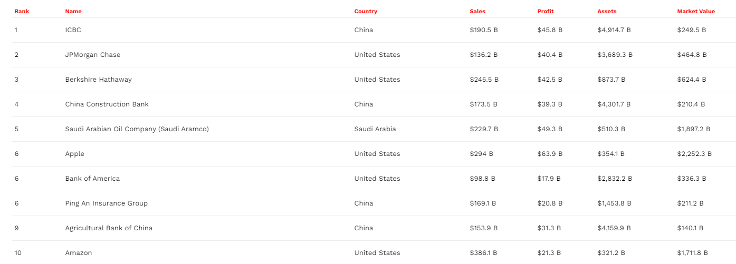Image resolution: width=736 pixels, height=264 pixels.
Task: Open the ICBC company entry
Action: [73, 30]
